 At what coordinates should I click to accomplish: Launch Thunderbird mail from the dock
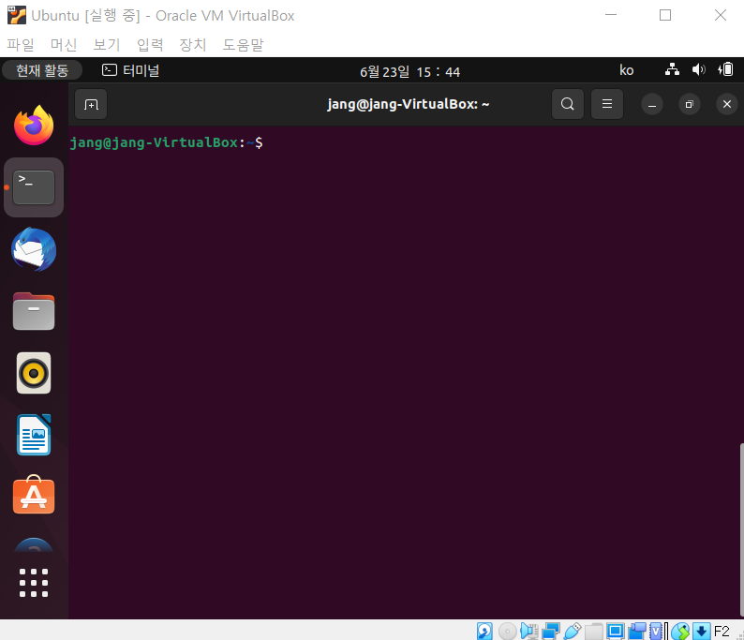pyautogui.click(x=34, y=249)
